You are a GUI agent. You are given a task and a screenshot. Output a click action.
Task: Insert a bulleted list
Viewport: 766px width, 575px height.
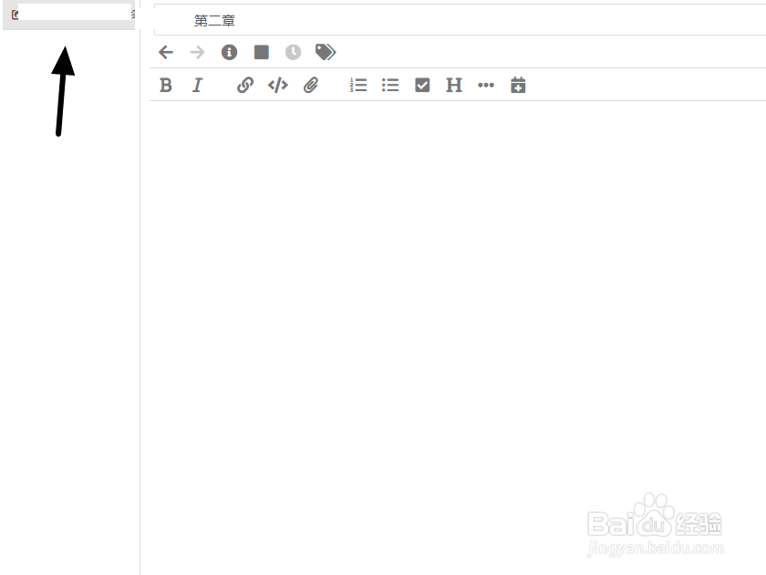390,86
